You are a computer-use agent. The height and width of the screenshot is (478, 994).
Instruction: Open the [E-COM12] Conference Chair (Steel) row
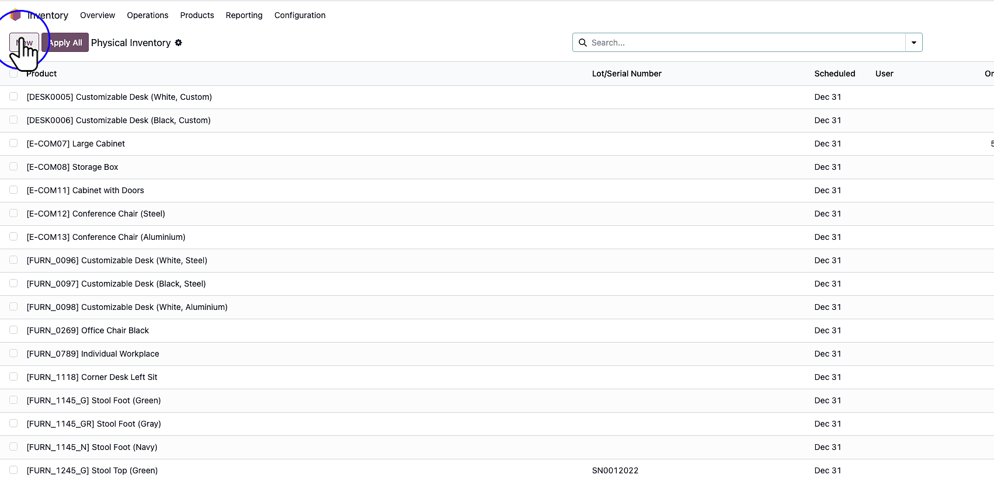point(497,214)
